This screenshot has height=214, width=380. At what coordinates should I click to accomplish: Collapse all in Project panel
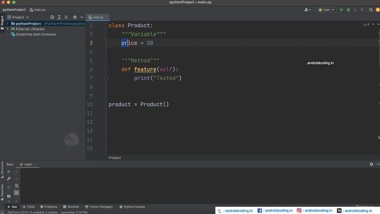click(x=66, y=17)
